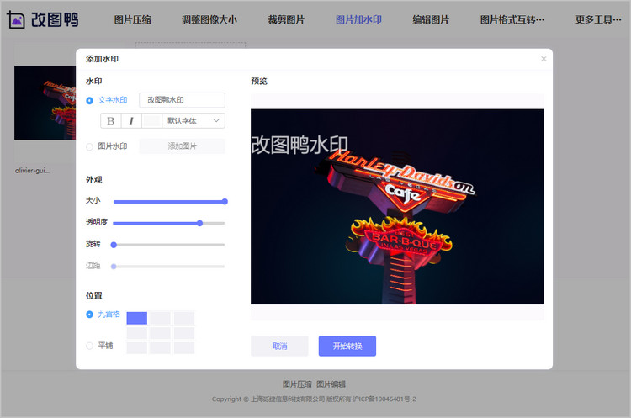The width and height of the screenshot is (631, 418).
Task: Close the 添加水印 dialog
Action: click(544, 59)
